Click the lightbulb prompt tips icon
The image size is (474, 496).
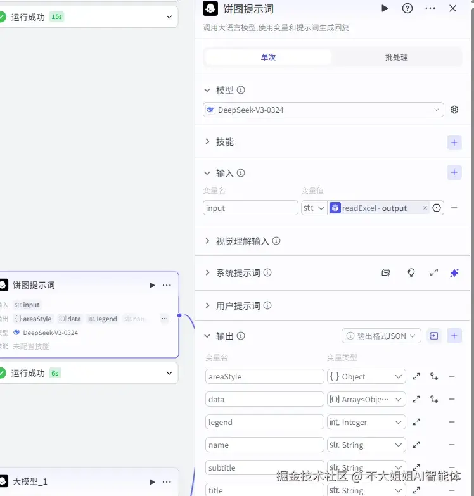[411, 272]
